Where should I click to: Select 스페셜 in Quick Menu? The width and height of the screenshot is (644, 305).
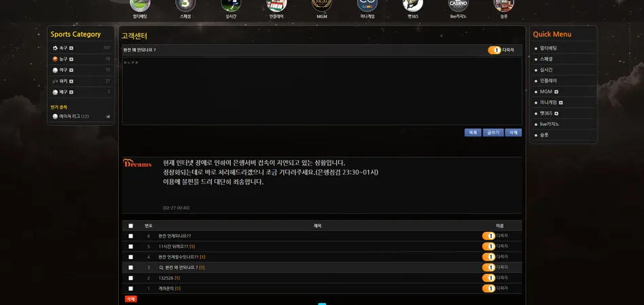[x=546, y=59]
